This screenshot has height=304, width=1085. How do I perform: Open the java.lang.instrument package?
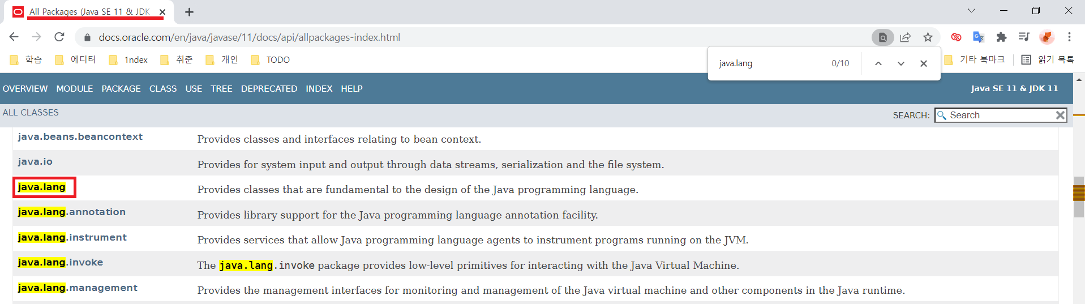pyautogui.click(x=72, y=238)
